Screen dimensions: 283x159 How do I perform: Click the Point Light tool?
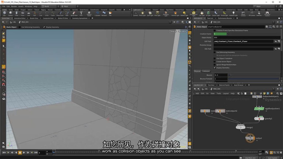coord(142,14)
